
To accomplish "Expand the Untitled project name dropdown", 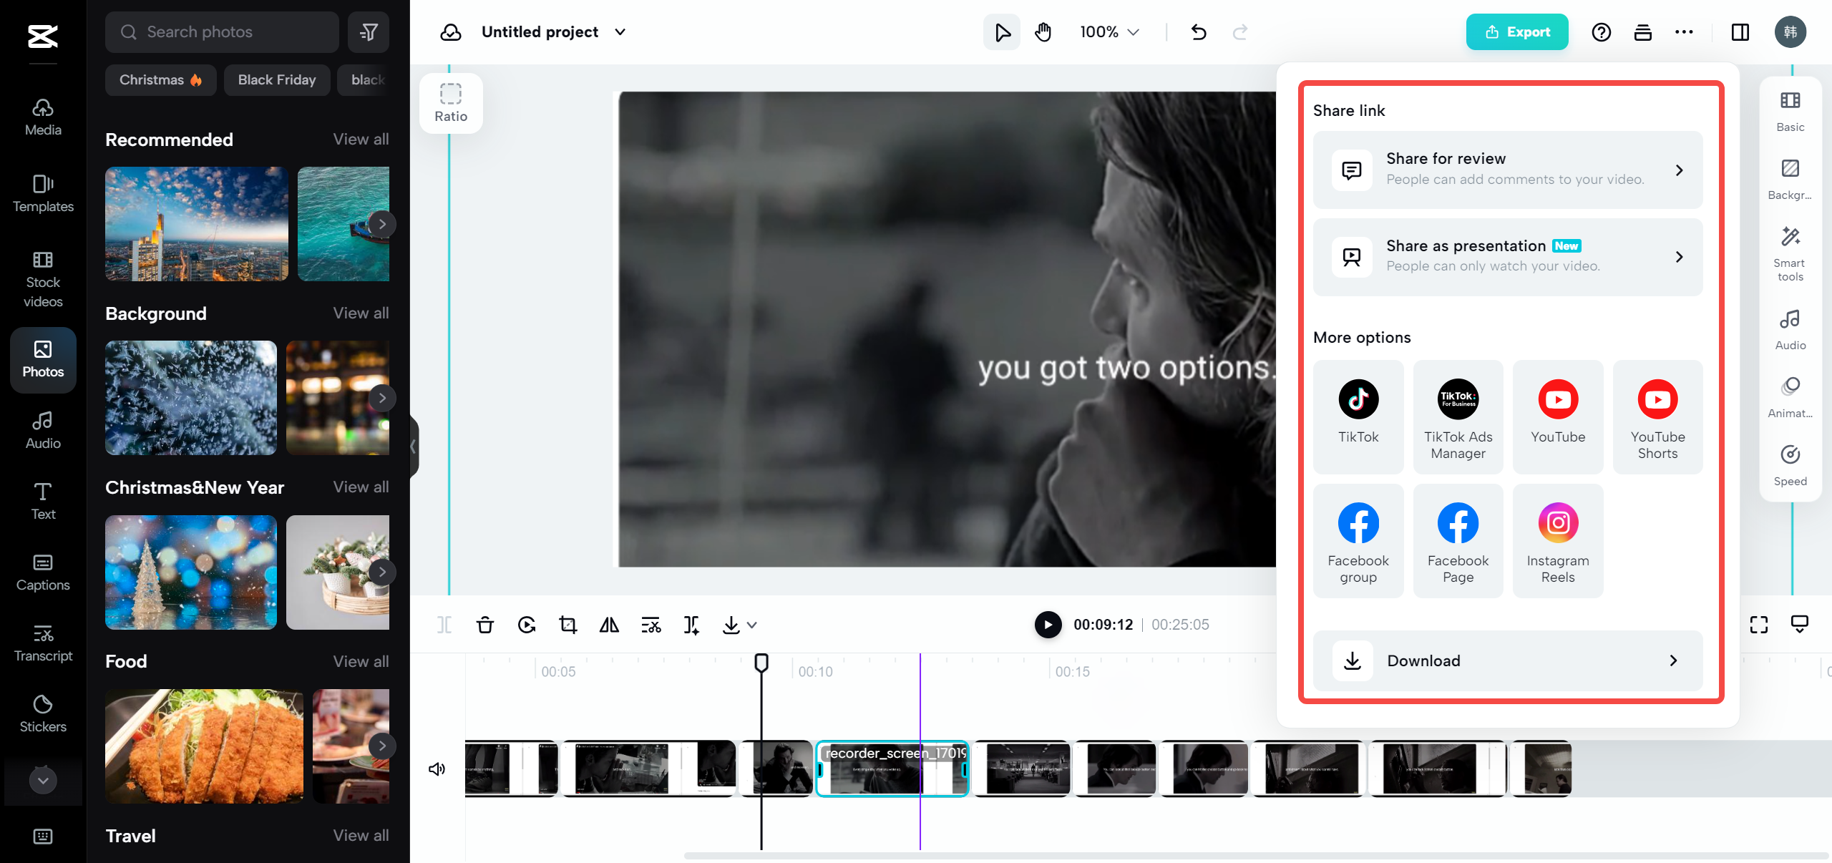I will click(x=620, y=32).
